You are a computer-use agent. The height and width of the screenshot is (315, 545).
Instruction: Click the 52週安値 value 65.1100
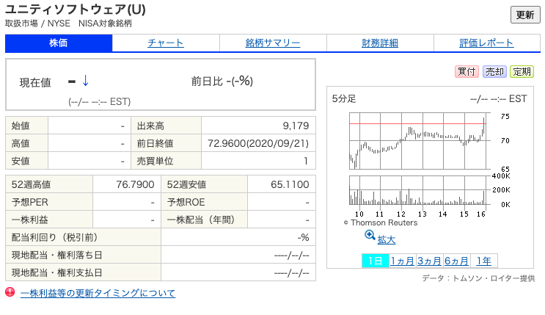click(290, 184)
